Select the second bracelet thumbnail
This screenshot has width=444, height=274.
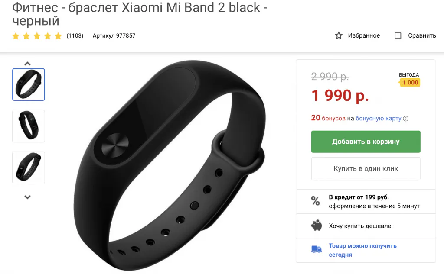click(29, 126)
